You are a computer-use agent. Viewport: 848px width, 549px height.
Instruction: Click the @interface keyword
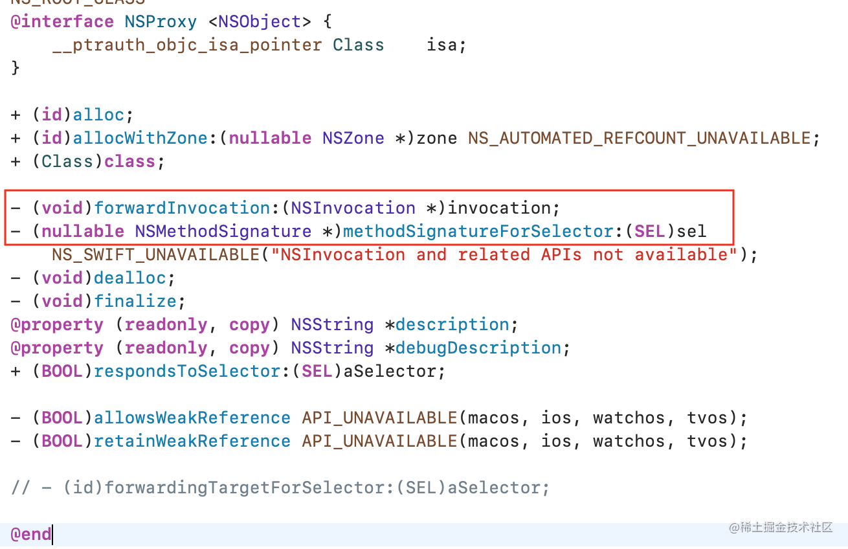point(62,21)
